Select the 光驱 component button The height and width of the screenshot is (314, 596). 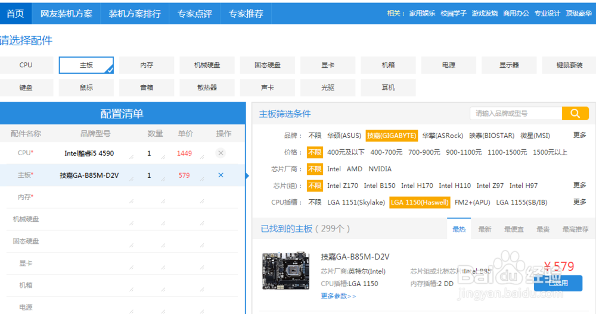[328, 87]
